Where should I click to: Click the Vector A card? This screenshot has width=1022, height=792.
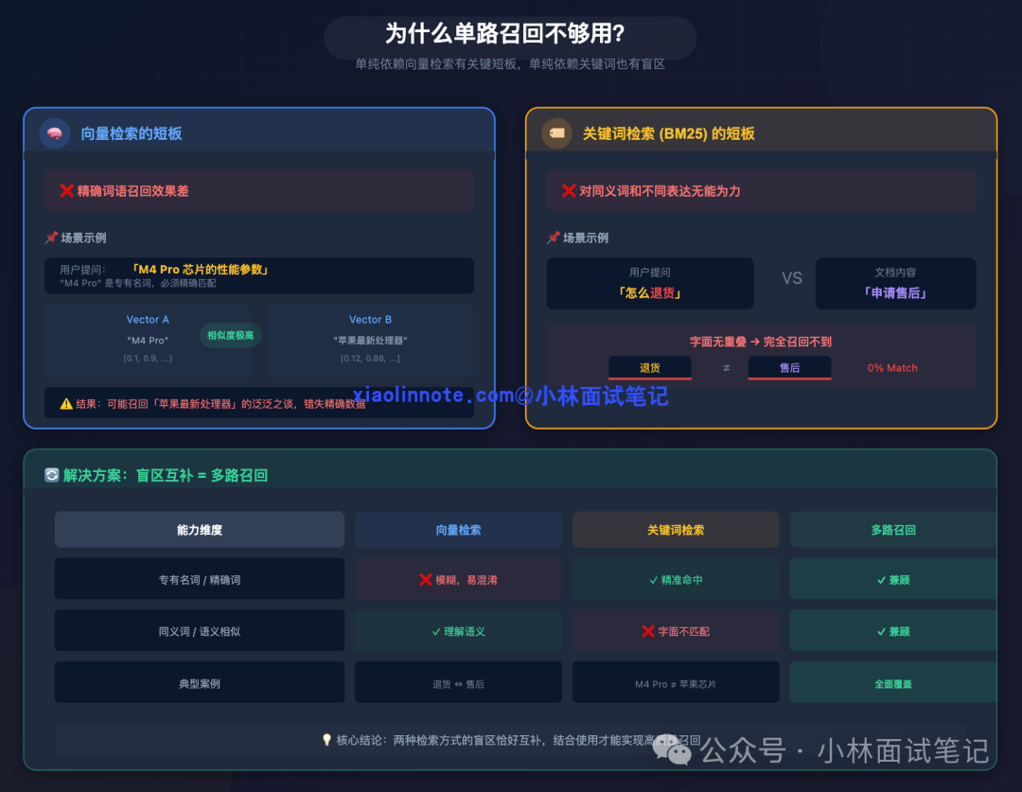(x=148, y=339)
